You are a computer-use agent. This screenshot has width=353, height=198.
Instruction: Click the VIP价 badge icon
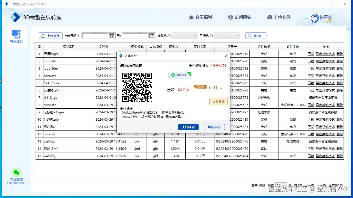coord(200,87)
